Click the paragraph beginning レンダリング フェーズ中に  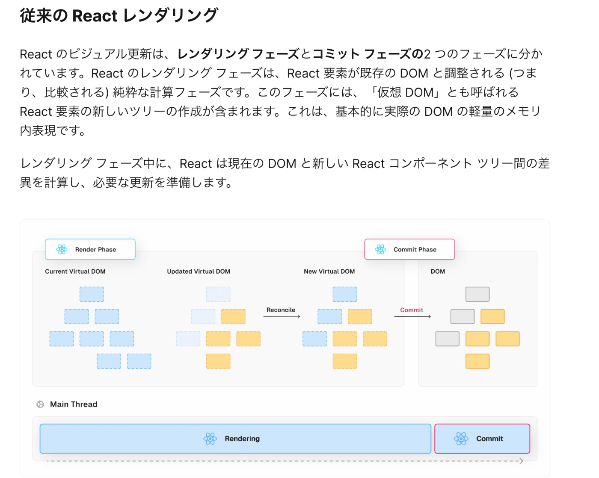click(x=285, y=173)
